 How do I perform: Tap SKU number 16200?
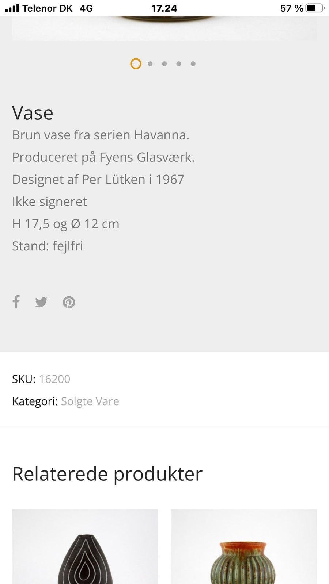[54, 379]
